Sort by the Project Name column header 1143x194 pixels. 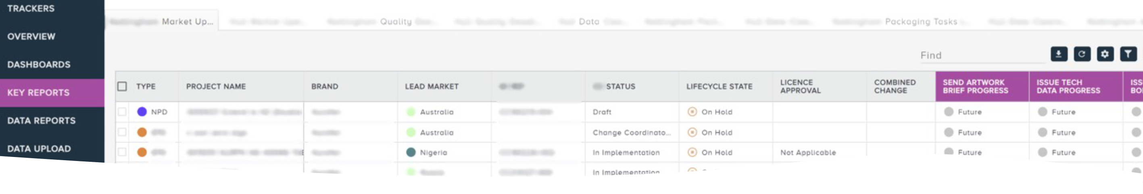click(x=216, y=87)
